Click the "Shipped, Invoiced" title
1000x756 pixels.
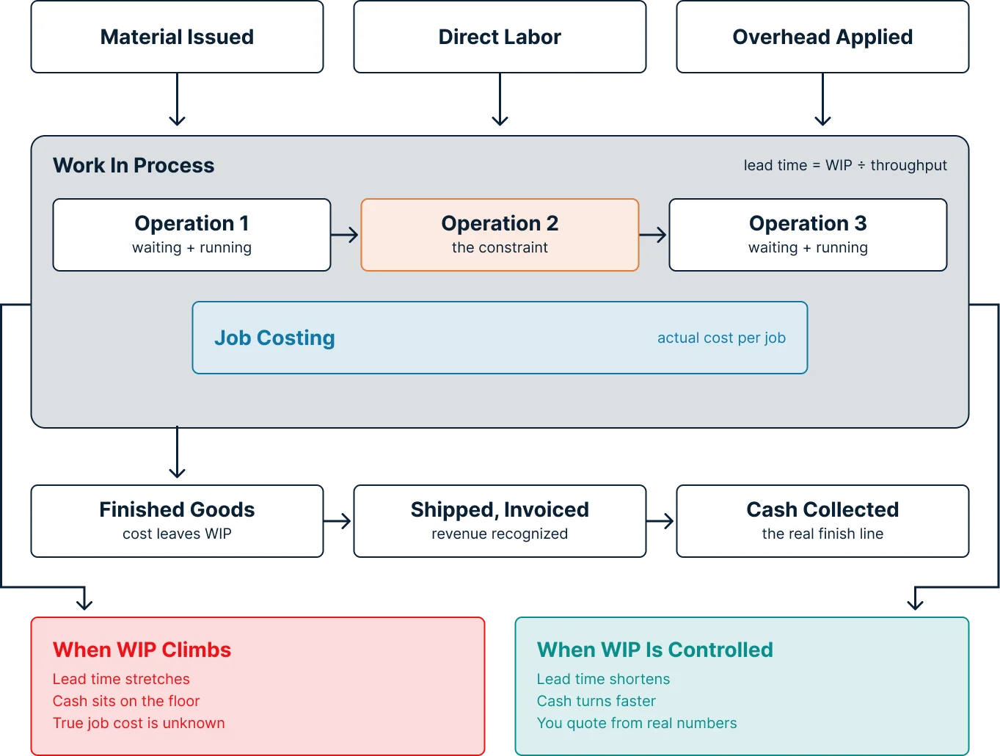[x=500, y=509]
